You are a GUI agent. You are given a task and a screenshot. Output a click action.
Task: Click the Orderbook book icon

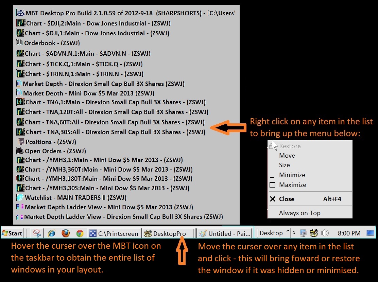point(19,42)
